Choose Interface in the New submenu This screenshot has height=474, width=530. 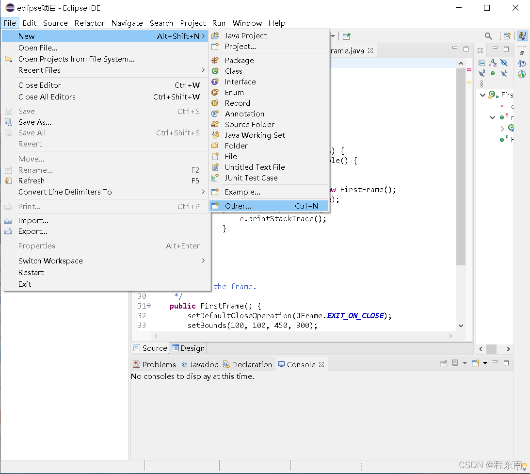tap(269, 82)
